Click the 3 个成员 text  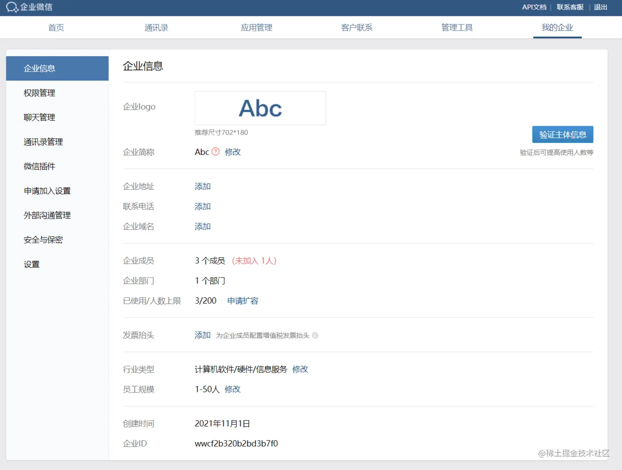pyautogui.click(x=210, y=261)
